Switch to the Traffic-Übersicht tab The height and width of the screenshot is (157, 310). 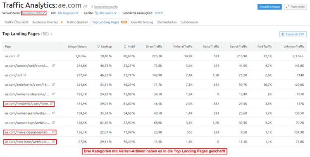click(17, 22)
